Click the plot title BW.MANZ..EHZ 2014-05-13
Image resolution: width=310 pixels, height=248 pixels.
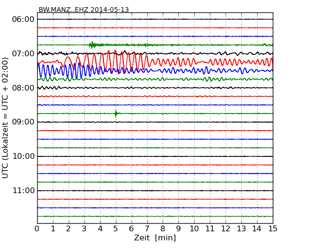pos(83,10)
